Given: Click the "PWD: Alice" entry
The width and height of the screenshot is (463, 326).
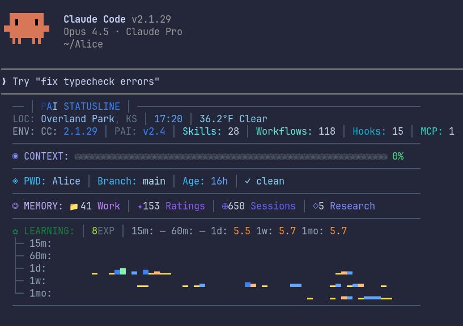Looking at the screenshot, I should (52, 181).
